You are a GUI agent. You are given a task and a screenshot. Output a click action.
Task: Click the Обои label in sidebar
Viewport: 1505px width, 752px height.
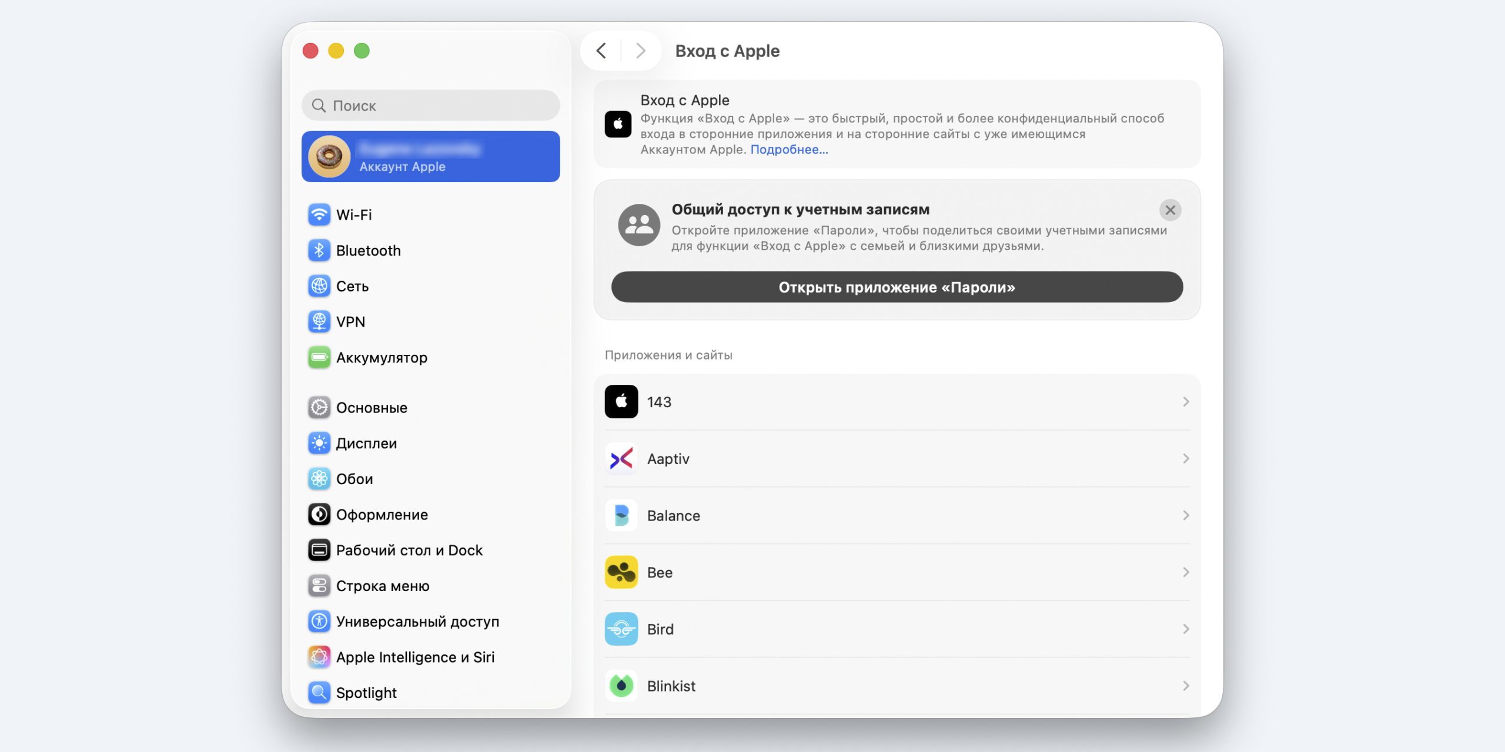(354, 479)
